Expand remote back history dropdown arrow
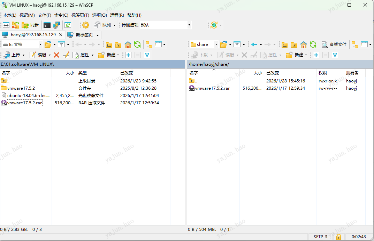Image resolution: width=374 pixels, height=241 pixels. 261,45
